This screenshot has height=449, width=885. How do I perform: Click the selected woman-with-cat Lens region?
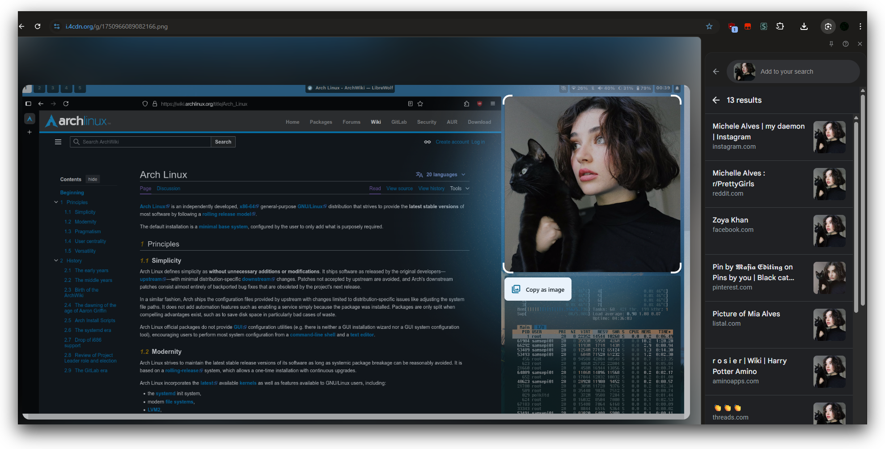(592, 184)
